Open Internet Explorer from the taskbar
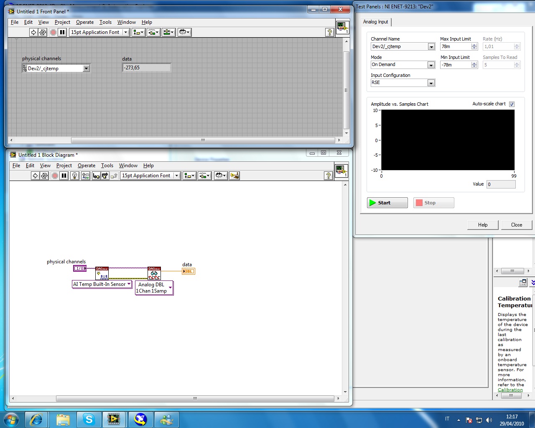 tap(36, 419)
